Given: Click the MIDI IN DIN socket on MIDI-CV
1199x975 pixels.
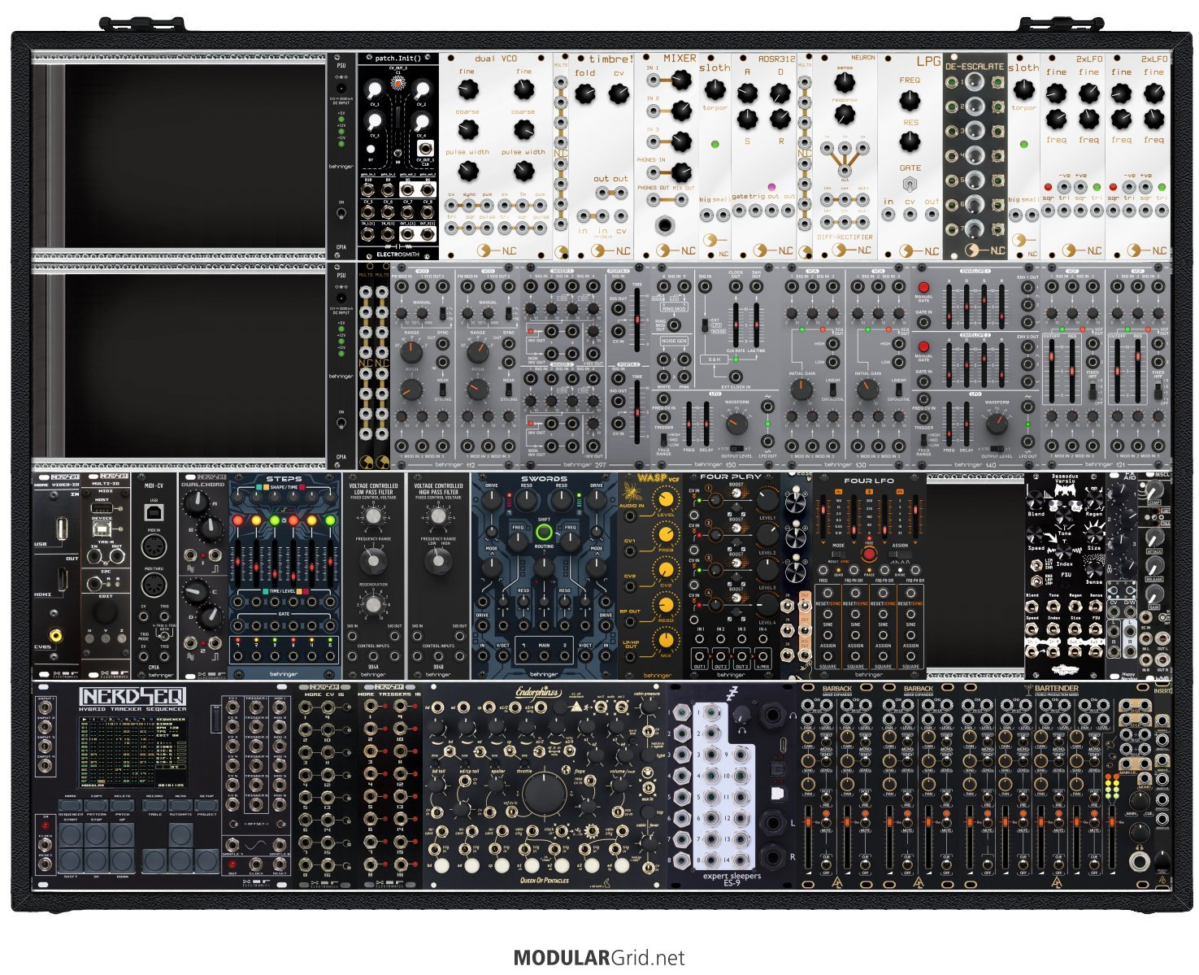Looking at the screenshot, I should (x=153, y=546).
